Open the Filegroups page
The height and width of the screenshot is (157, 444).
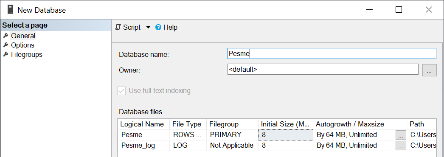pyautogui.click(x=27, y=55)
